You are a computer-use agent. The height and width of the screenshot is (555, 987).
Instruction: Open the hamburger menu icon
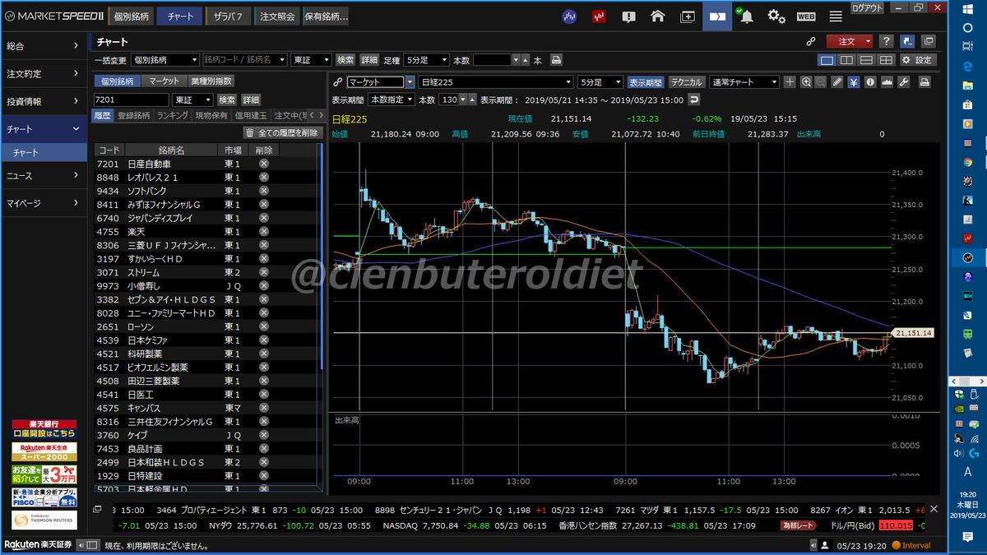[x=836, y=16]
